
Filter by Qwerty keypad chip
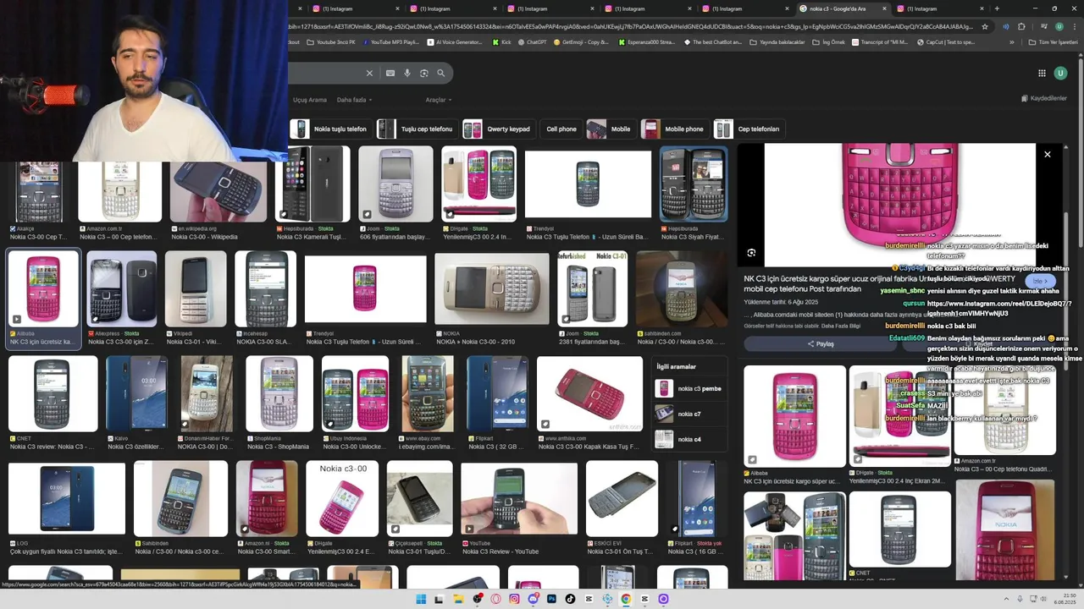click(x=498, y=129)
